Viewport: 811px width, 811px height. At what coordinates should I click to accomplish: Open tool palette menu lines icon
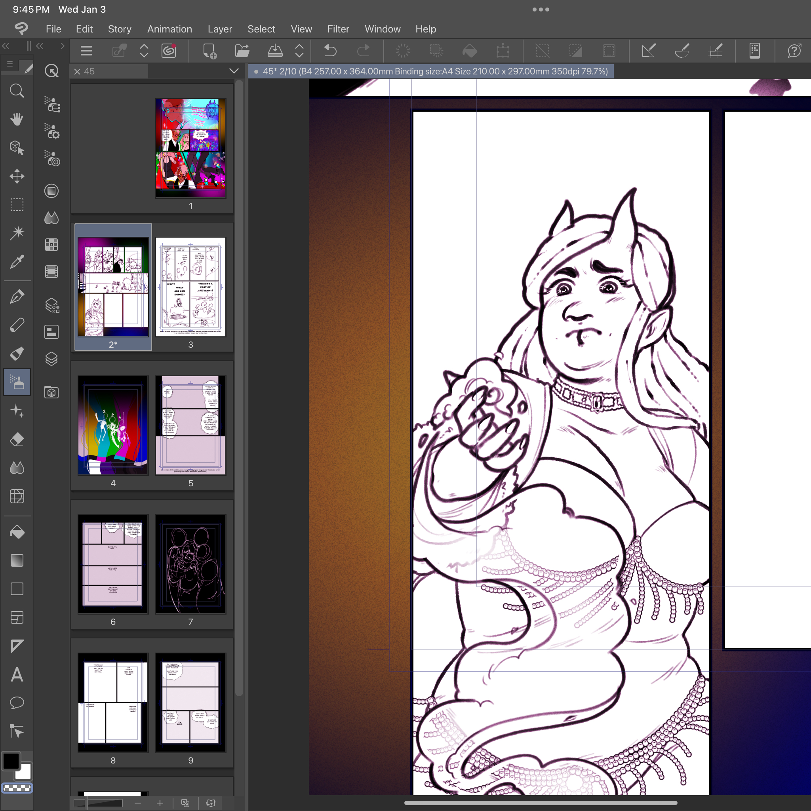pos(10,64)
